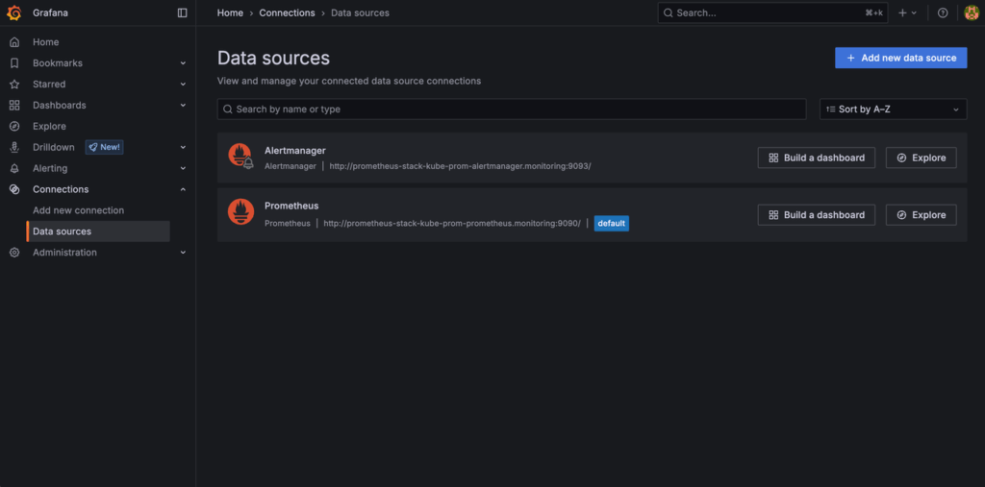Expand the Dashboards section chevron

click(183, 106)
